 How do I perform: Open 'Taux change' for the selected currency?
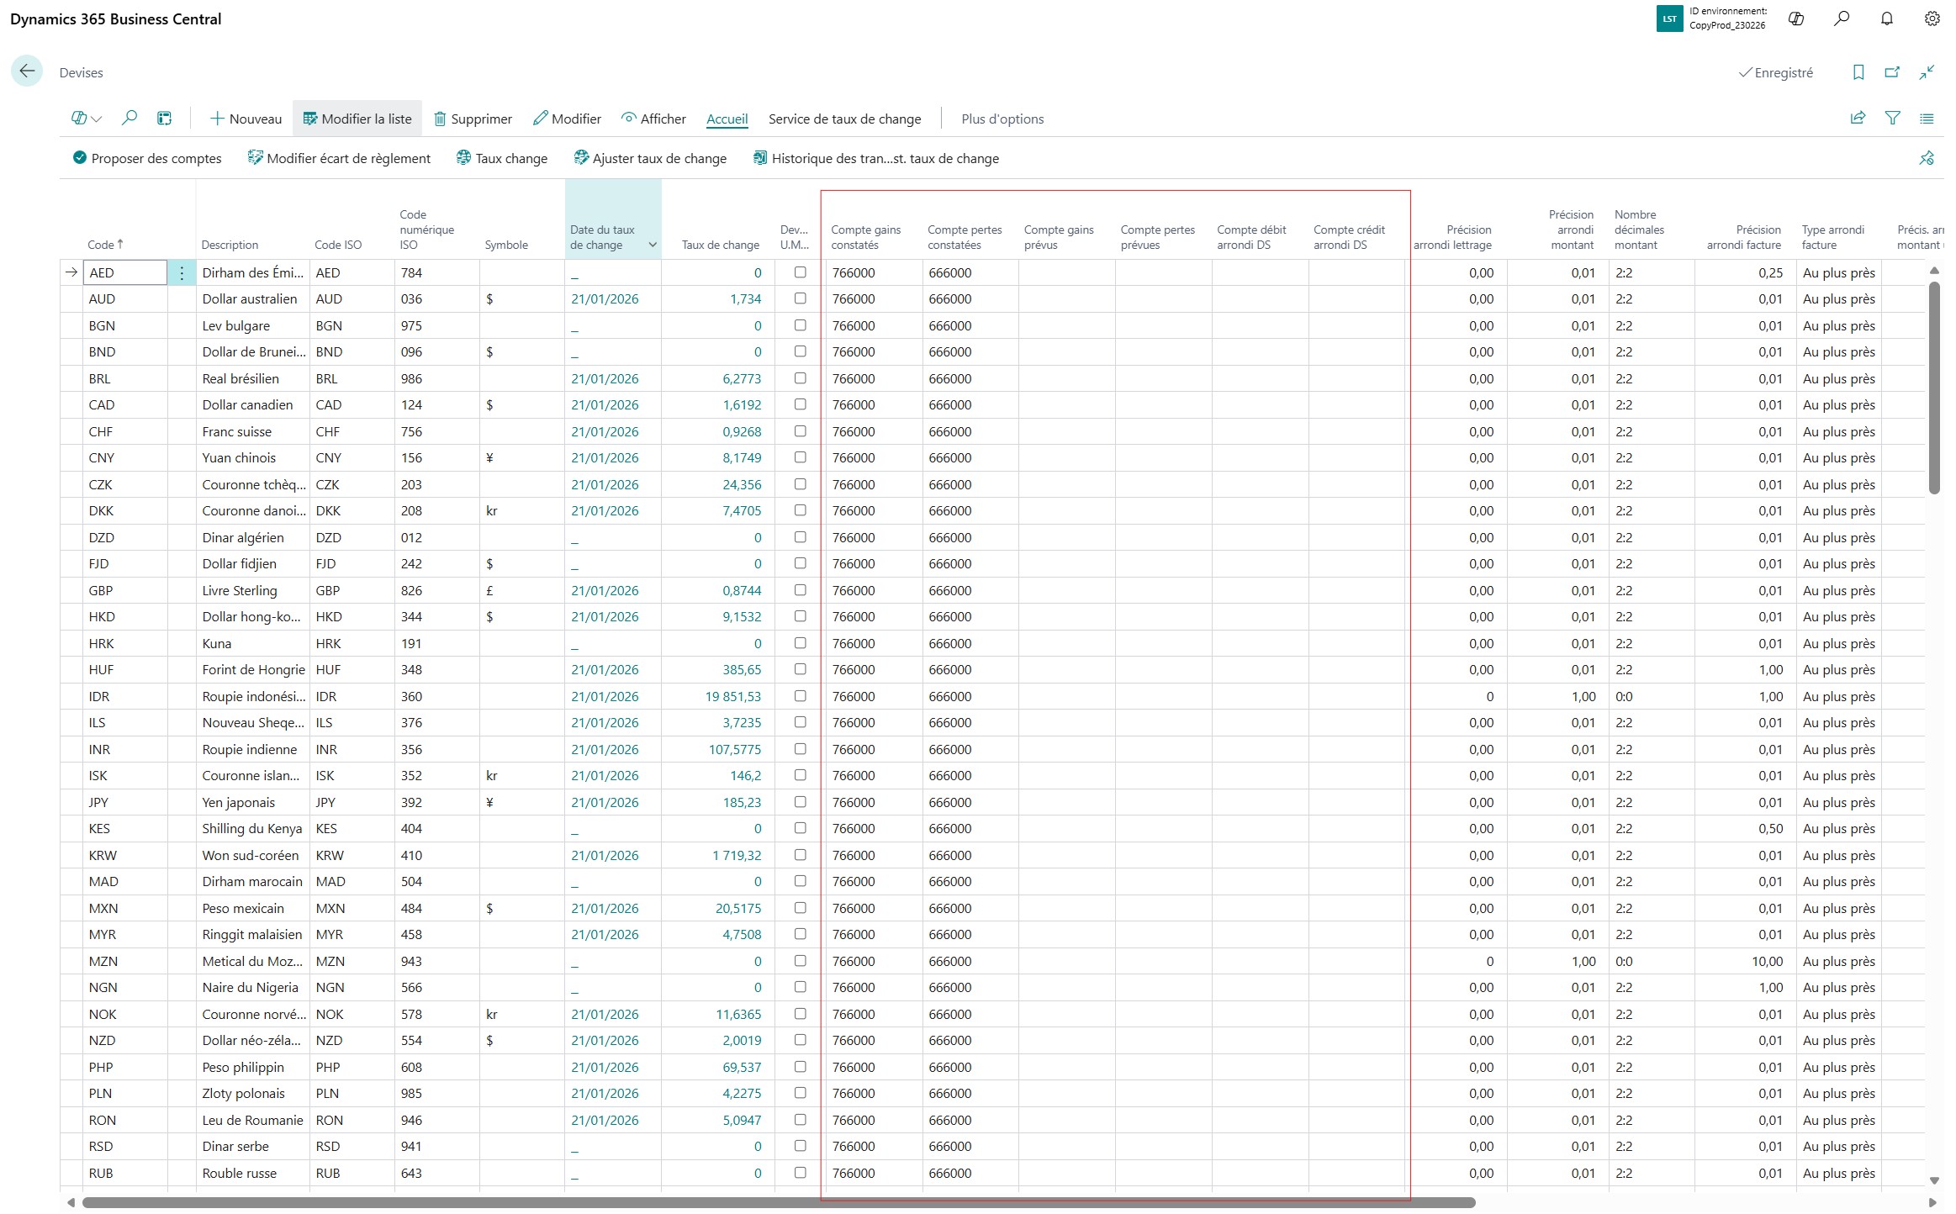pos(502,158)
